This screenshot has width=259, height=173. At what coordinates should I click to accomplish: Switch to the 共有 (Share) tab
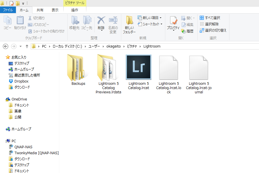[40, 10]
